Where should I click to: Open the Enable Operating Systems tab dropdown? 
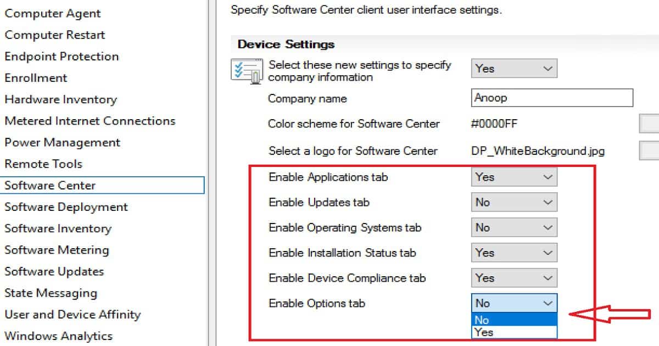513,227
